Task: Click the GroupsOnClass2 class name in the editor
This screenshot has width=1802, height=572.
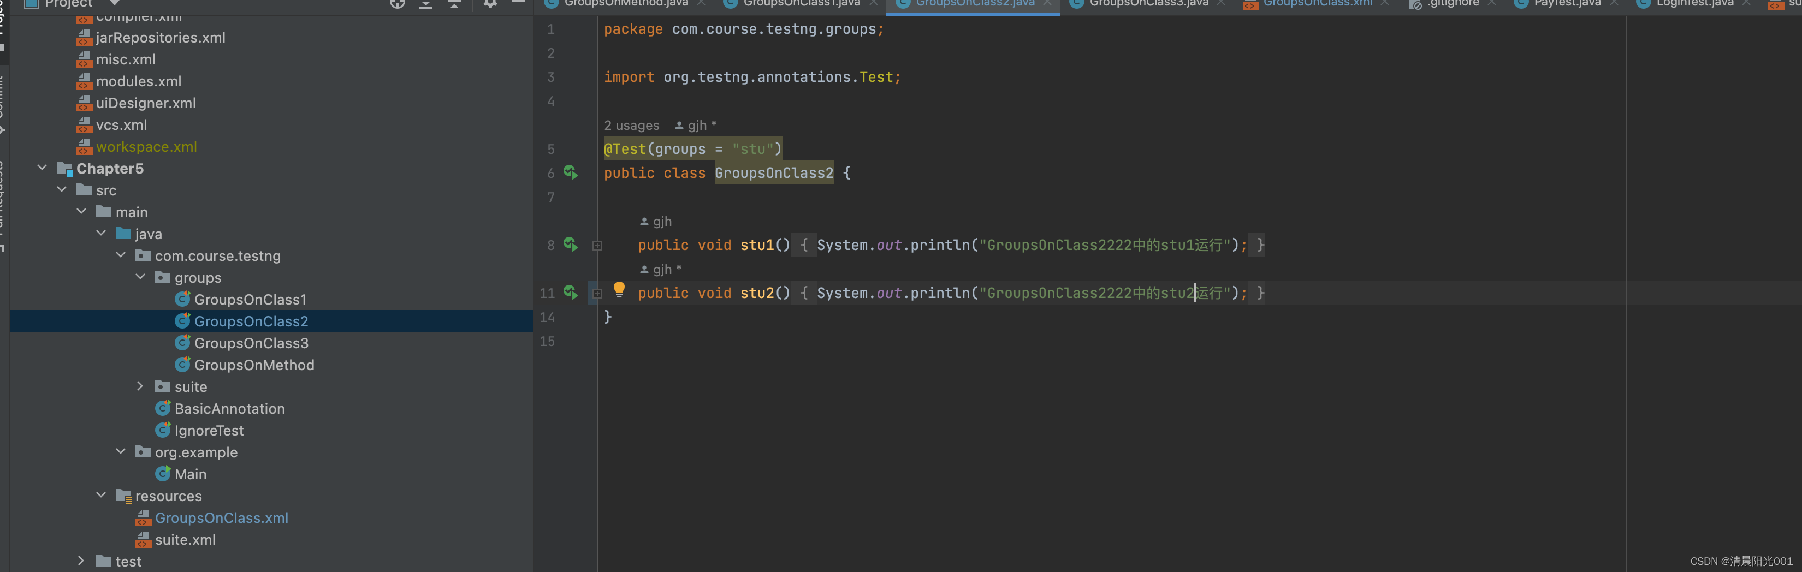Action: point(774,172)
